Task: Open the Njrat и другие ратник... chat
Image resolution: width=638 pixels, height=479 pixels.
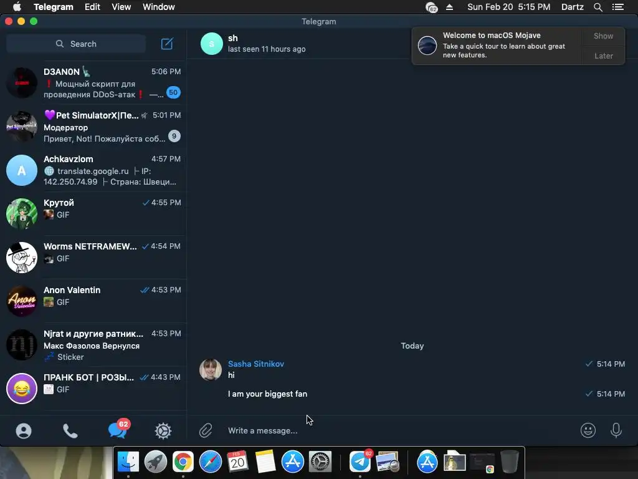Action: [93, 344]
